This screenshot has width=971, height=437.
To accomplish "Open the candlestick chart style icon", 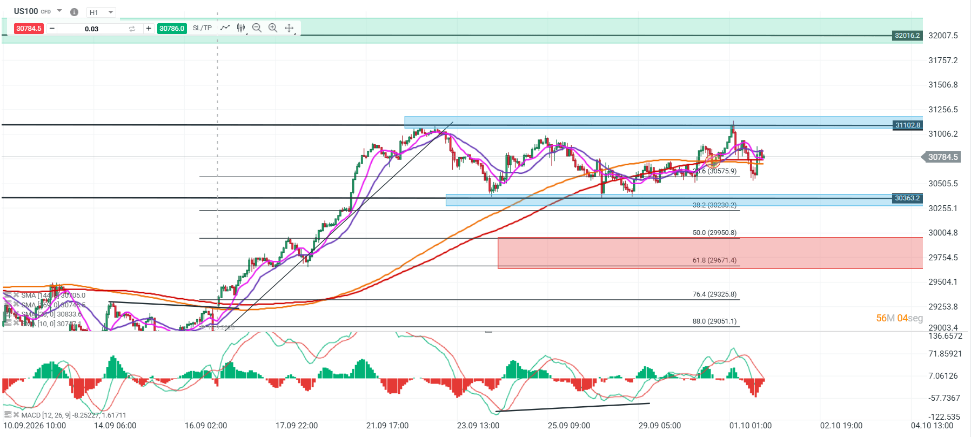I will pyautogui.click(x=241, y=28).
